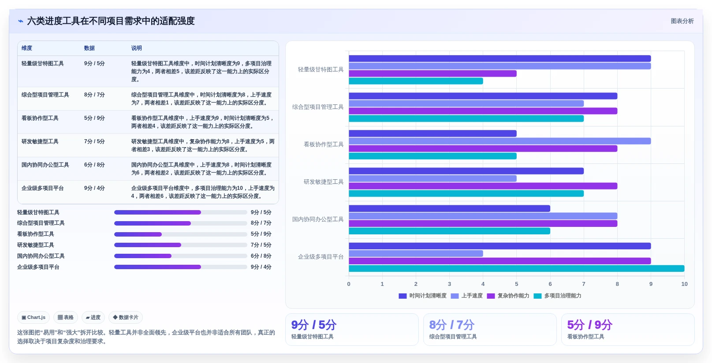This screenshot has height=363, width=712.
Task: Click 轻量级甘特图工具 y-axis label in chart
Action: 321,70
